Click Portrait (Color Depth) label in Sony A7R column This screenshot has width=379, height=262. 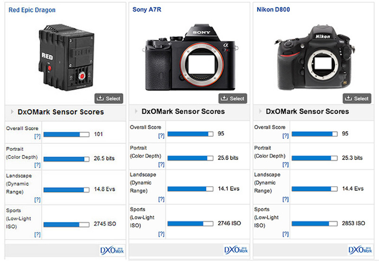tap(145, 152)
